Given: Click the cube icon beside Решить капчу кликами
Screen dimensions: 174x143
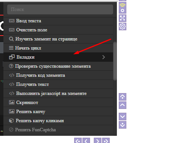Looking at the screenshot, I should [x=11, y=121].
